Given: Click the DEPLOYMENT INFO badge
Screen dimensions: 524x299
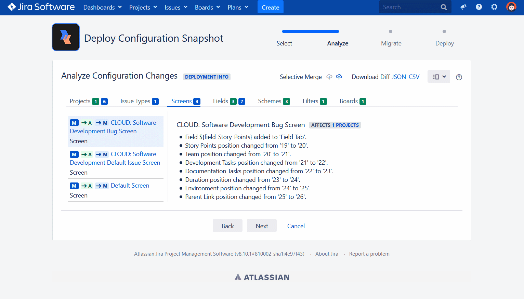Looking at the screenshot, I should click(x=207, y=77).
